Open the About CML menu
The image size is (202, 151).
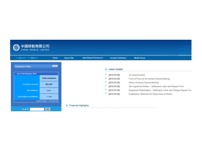click(x=69, y=58)
